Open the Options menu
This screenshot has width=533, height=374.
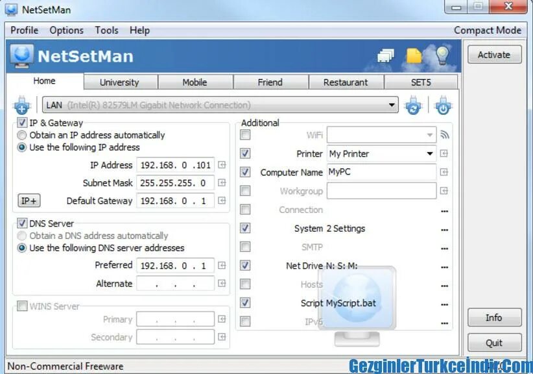click(66, 31)
